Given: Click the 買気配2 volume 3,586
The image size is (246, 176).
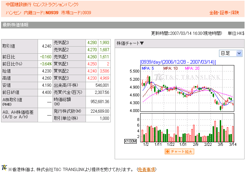Looking at the screenshot, I should 104,71.
